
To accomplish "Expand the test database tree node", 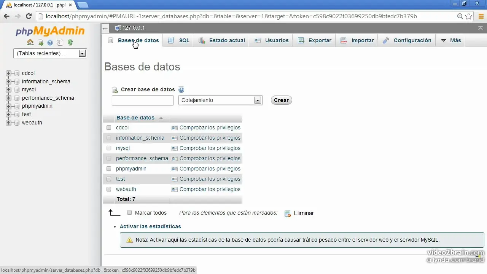I will coord(8,115).
